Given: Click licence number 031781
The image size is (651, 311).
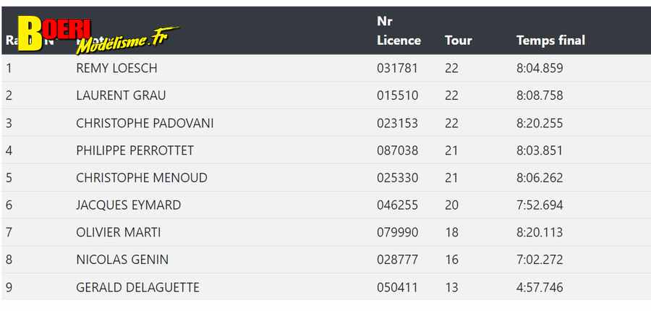Looking at the screenshot, I should 397,68.
